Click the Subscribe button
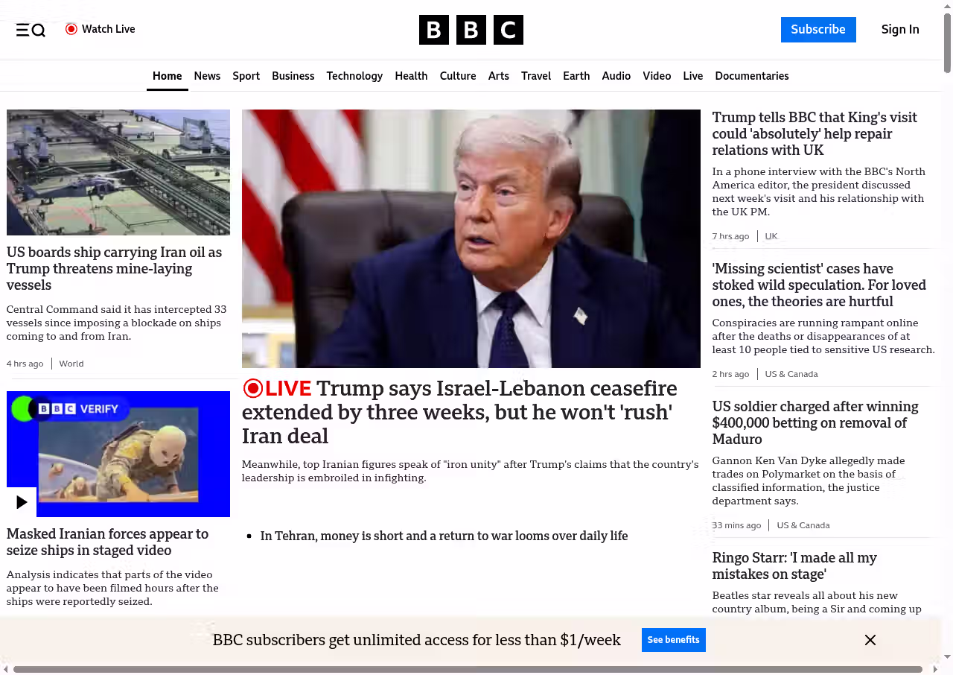Image resolution: width=953 pixels, height=675 pixels. (x=818, y=30)
